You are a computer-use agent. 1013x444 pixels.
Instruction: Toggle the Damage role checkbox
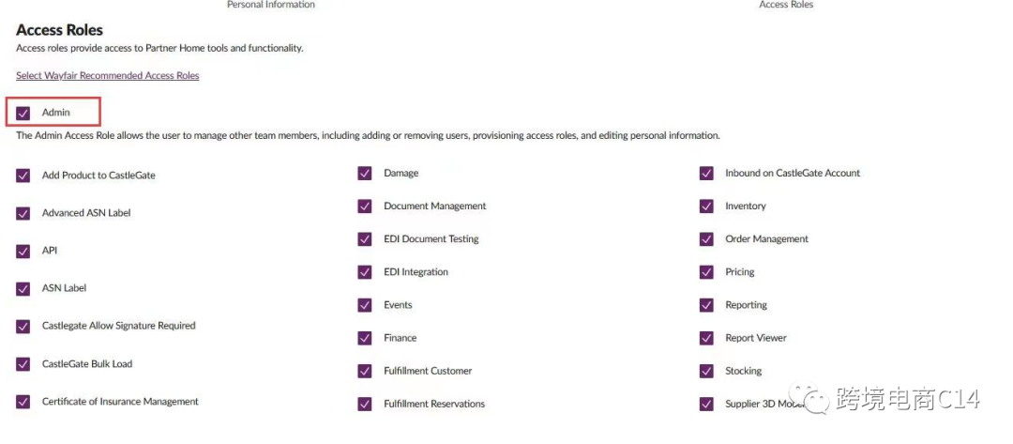coord(365,174)
